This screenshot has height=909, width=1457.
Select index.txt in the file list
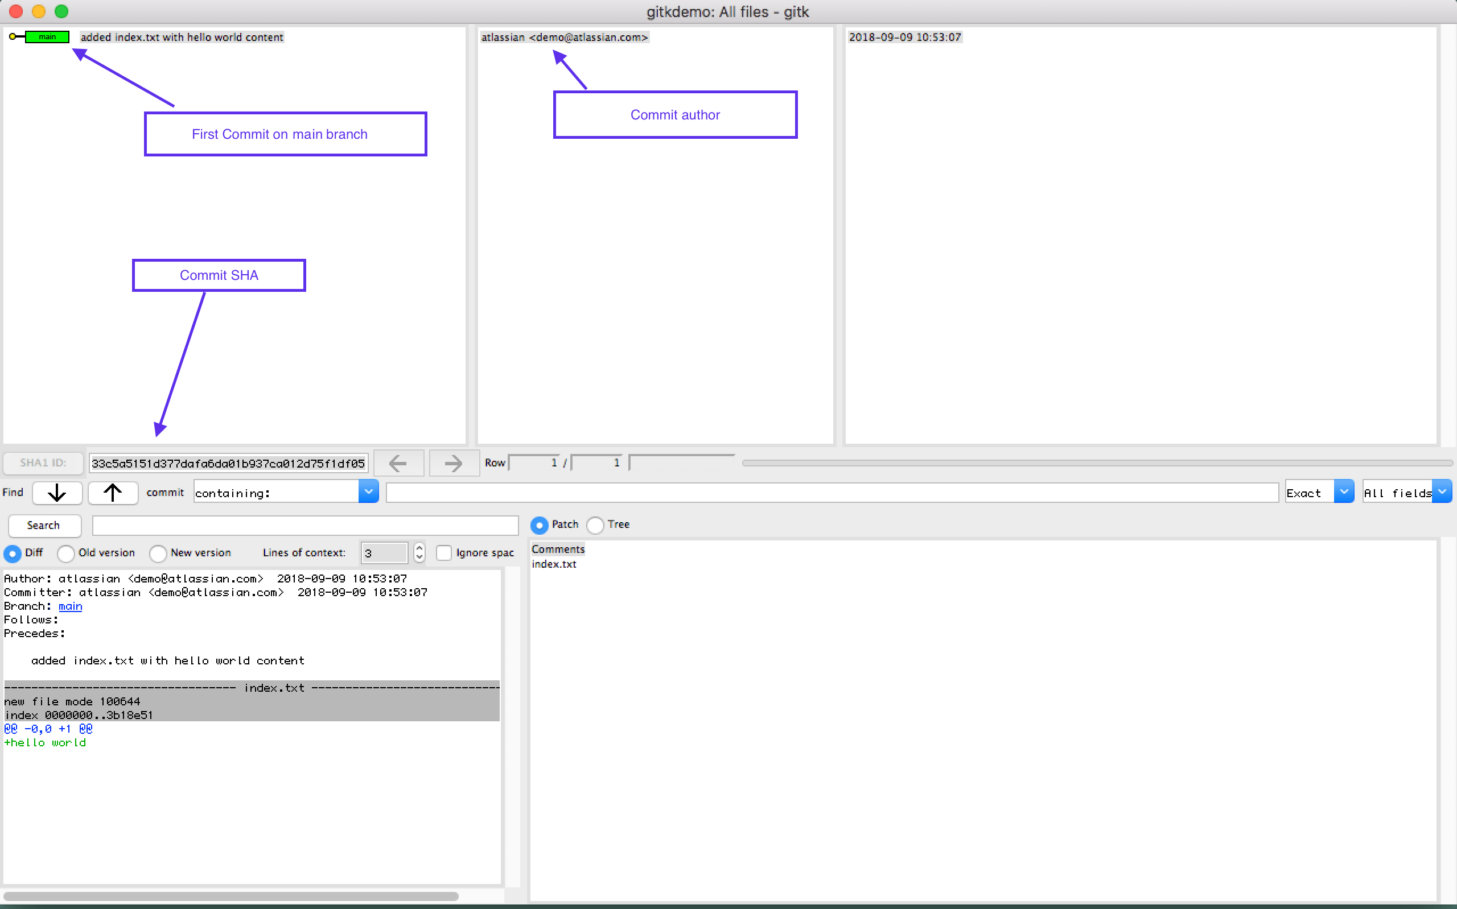pyautogui.click(x=554, y=564)
